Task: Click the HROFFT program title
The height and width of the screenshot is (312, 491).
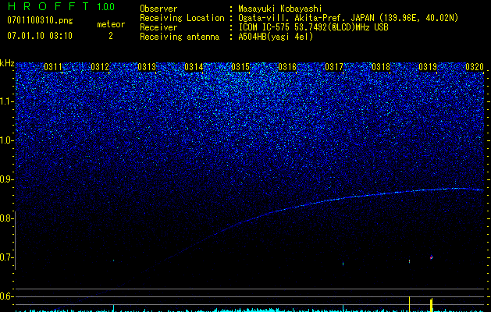Action: (x=48, y=6)
